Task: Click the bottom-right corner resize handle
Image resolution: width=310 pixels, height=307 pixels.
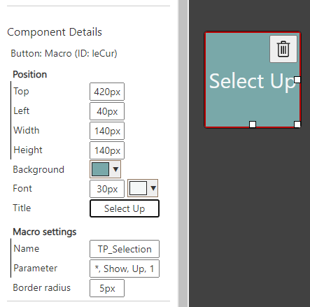Action: click(297, 124)
